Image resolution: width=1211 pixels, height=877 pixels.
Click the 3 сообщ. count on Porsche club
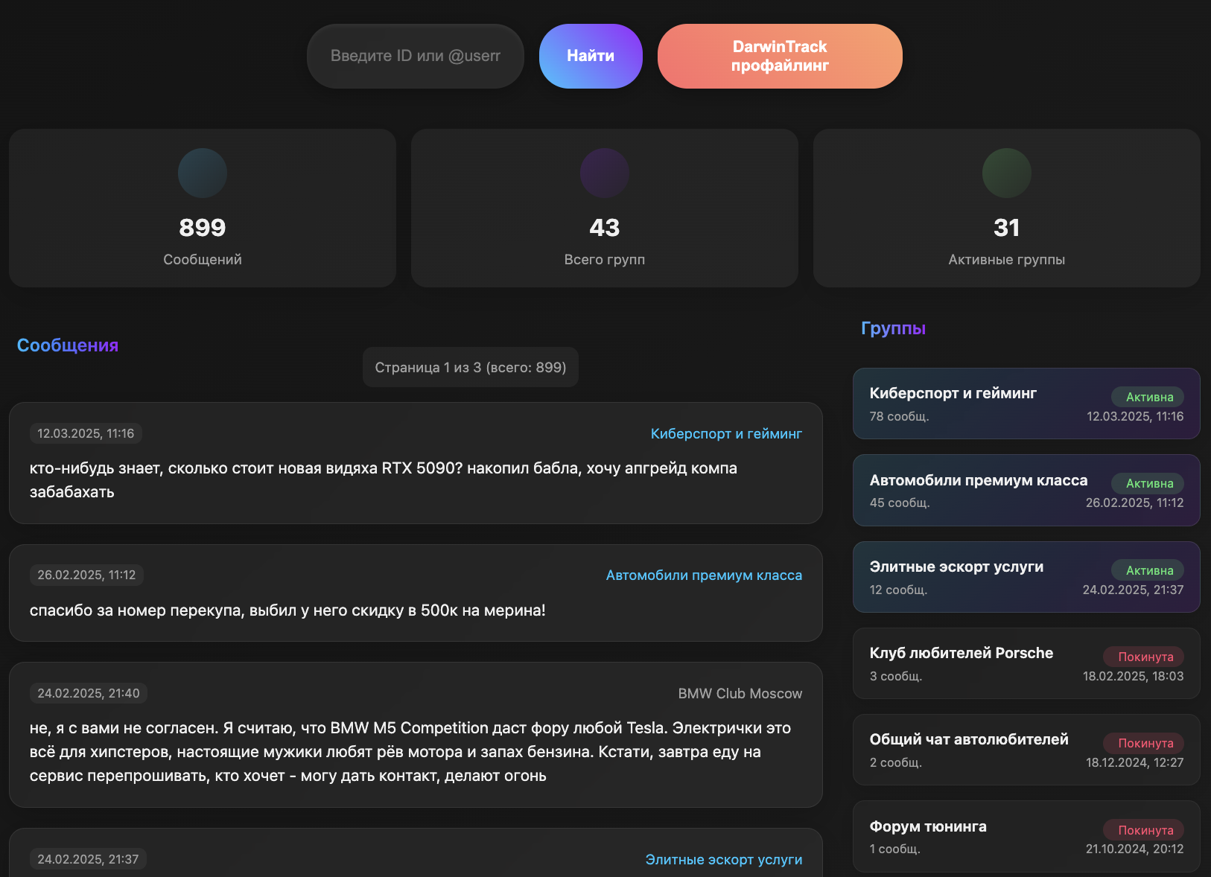coord(896,676)
